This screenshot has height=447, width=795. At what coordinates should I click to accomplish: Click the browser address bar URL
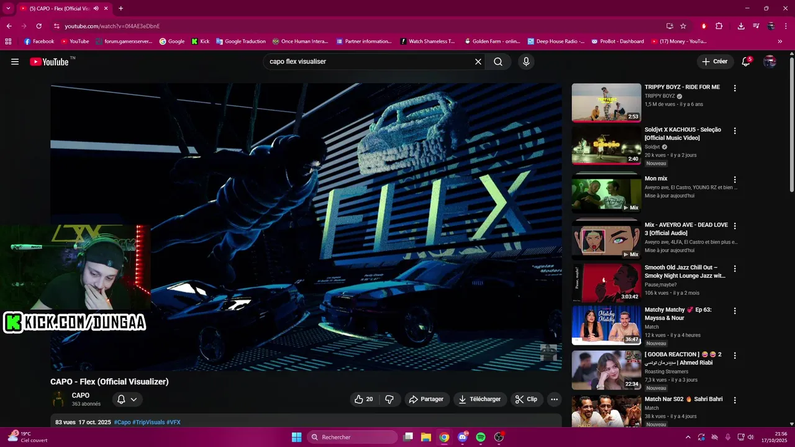point(112,26)
